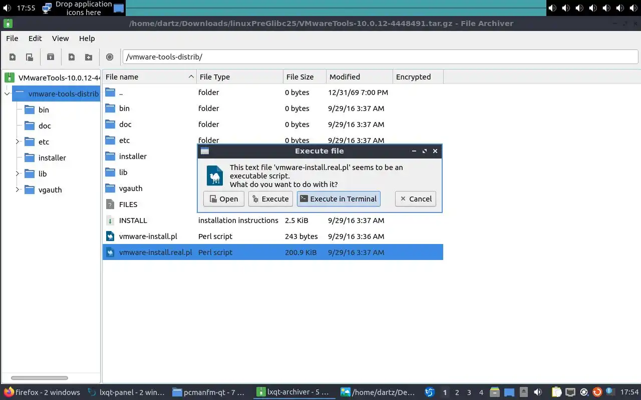This screenshot has height=400, width=641.
Task: Open the Help menu
Action: tap(87, 38)
